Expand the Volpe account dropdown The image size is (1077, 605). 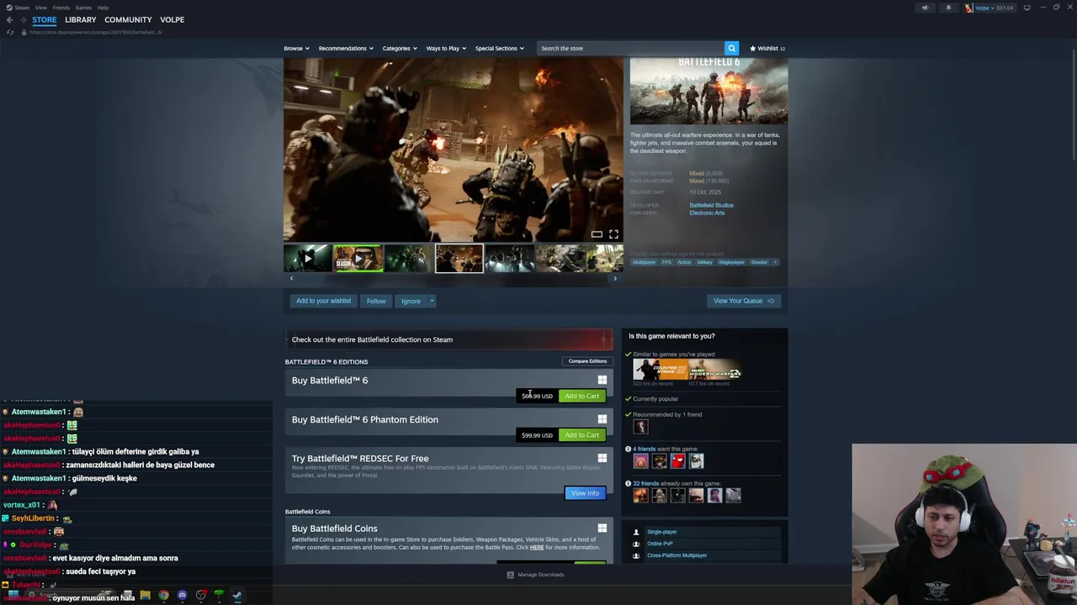[995, 8]
